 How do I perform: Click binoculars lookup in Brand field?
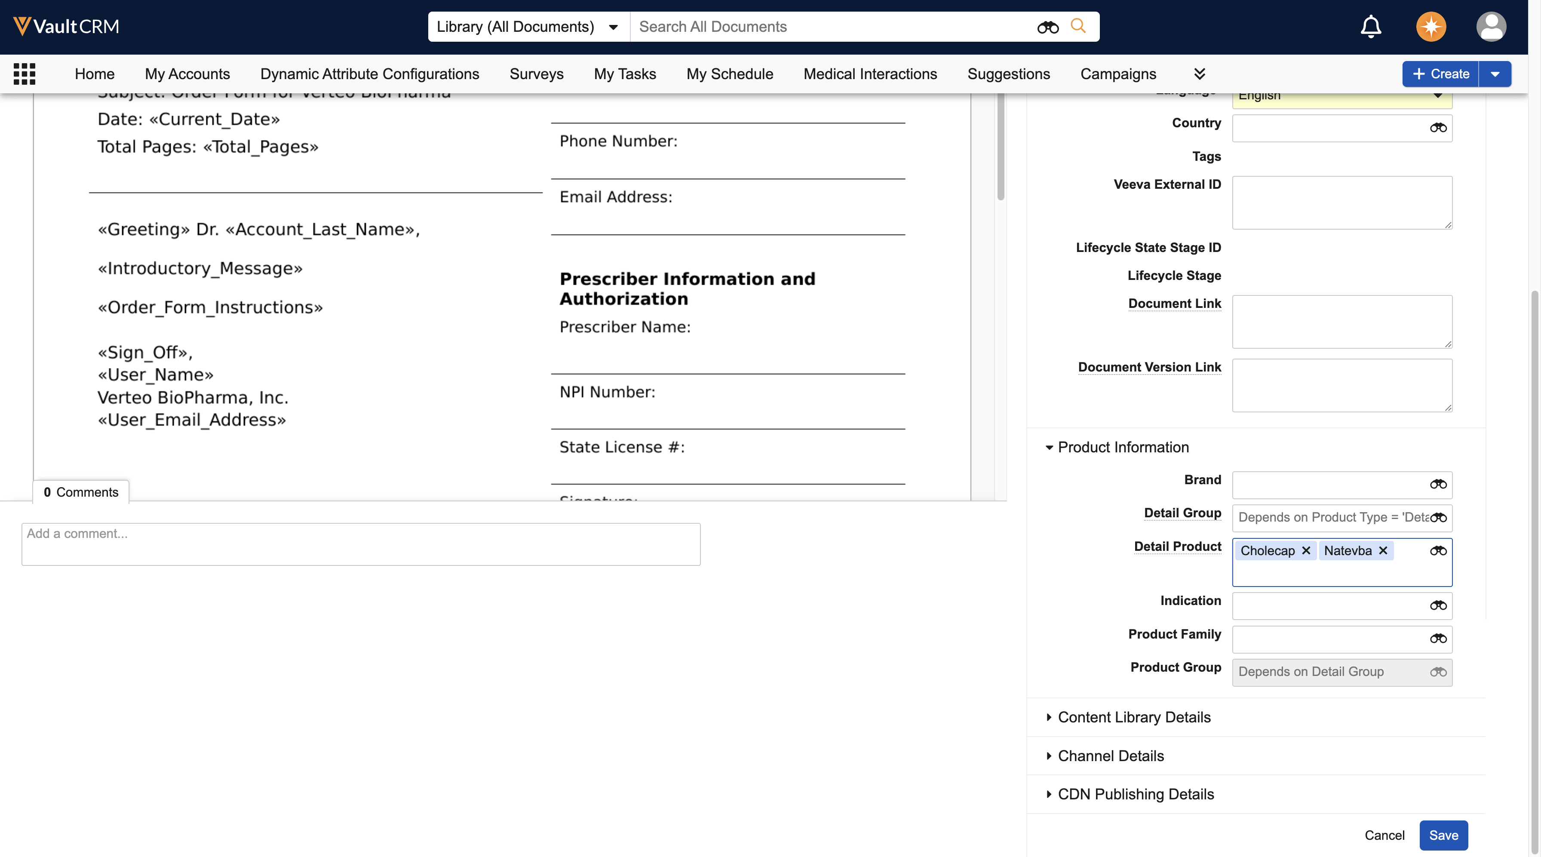point(1438,484)
